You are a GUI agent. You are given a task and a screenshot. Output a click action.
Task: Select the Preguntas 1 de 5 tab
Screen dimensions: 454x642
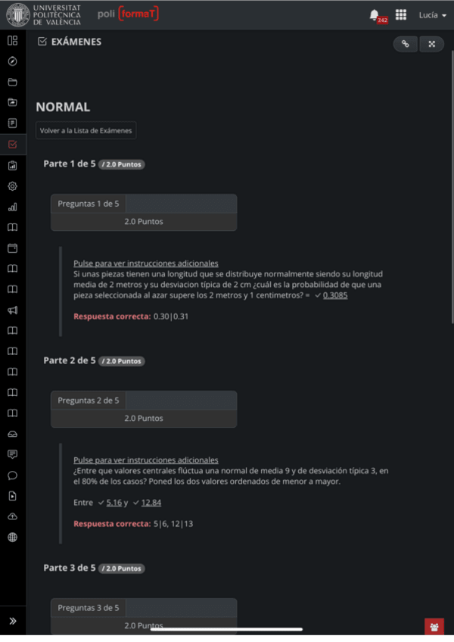pyautogui.click(x=89, y=204)
